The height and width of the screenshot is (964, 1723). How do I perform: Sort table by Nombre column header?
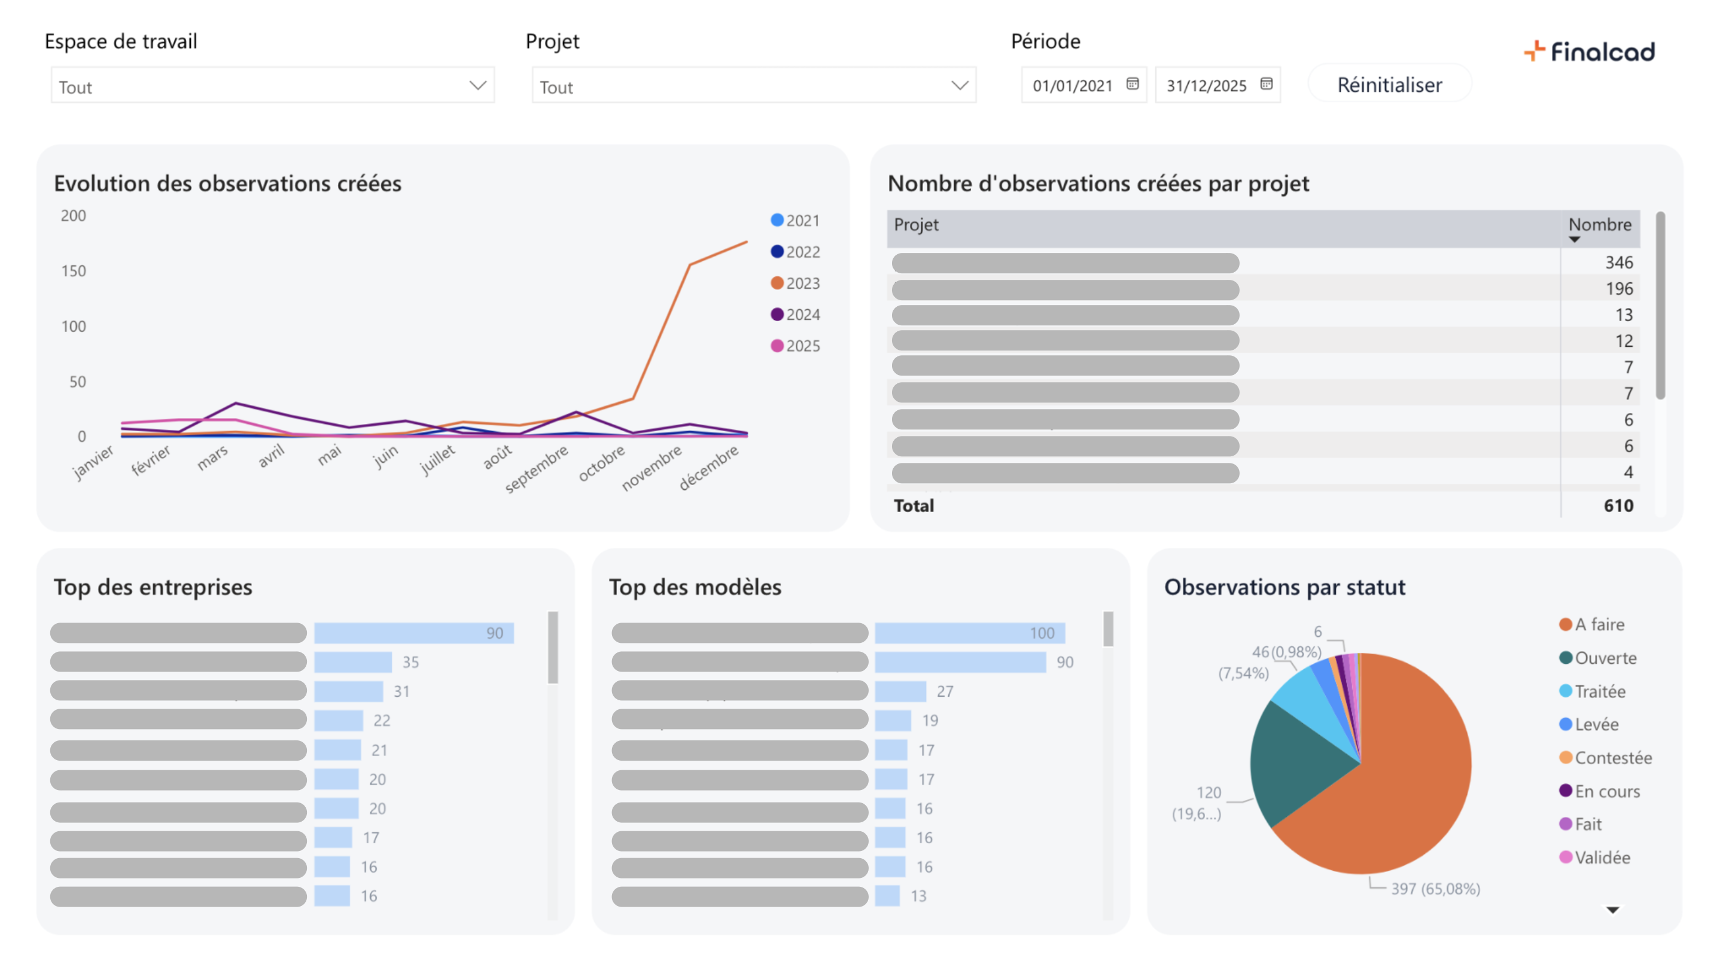point(1599,224)
